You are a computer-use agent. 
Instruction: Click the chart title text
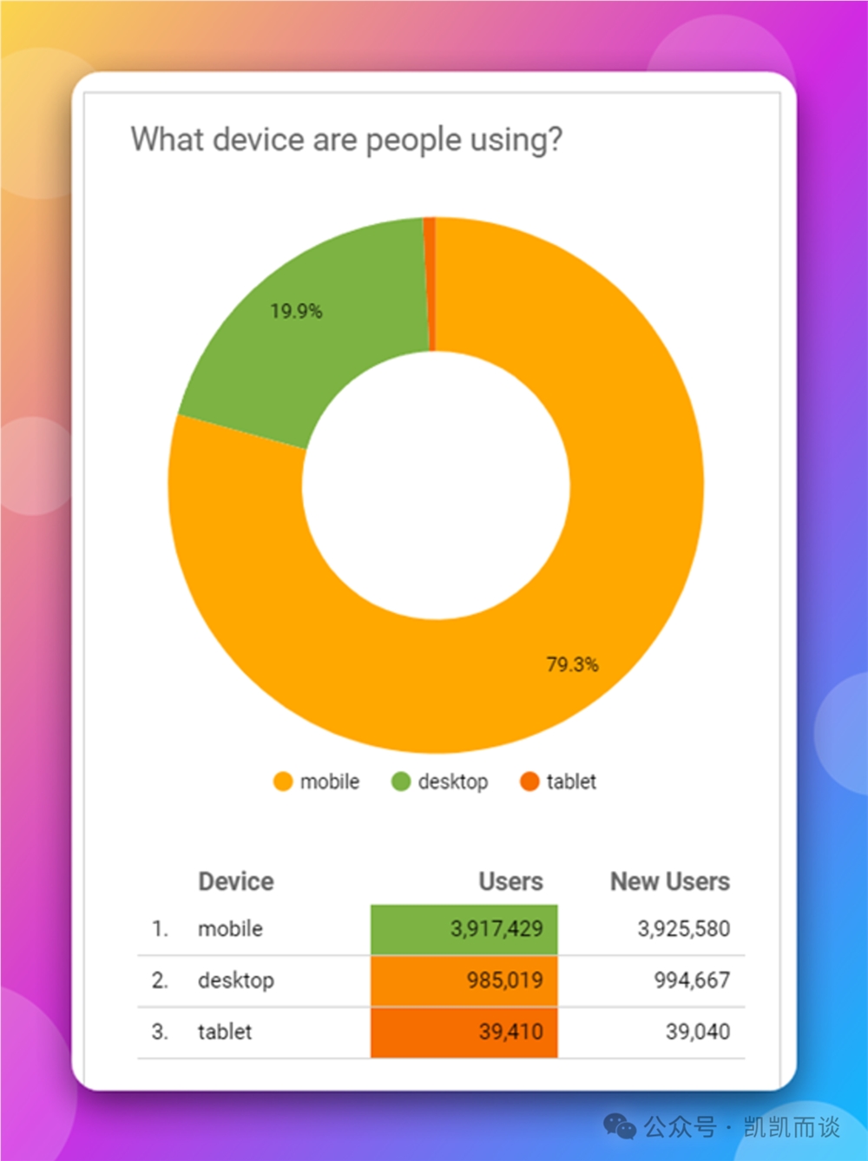click(346, 140)
